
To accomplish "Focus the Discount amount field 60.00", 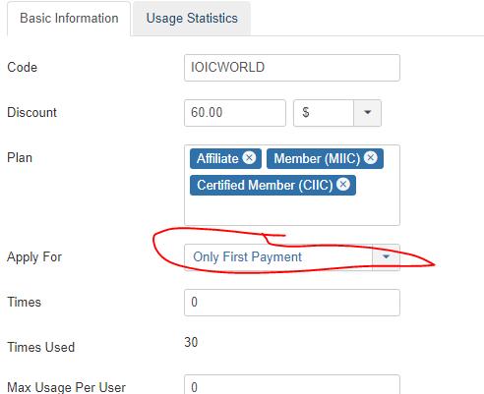I will click(x=235, y=113).
